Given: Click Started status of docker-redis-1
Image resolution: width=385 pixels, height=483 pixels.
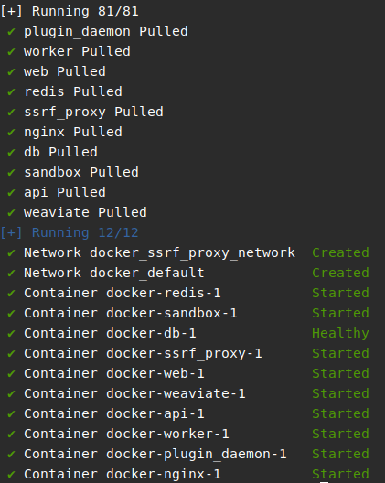Looking at the screenshot, I should (340, 293).
